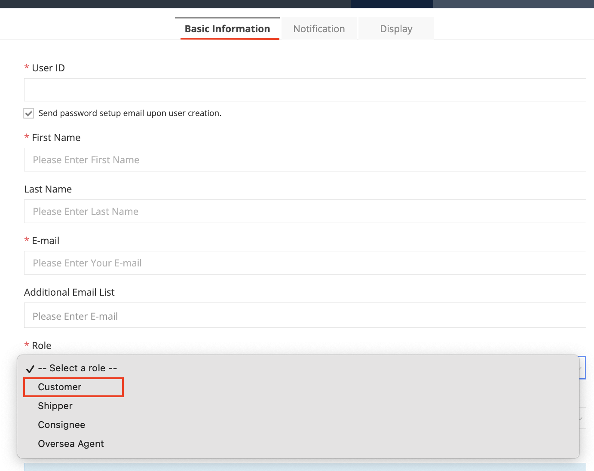Screen dimensions: 594x471
Task: Click the arrow of the dropdown below Role
Action: [582, 418]
